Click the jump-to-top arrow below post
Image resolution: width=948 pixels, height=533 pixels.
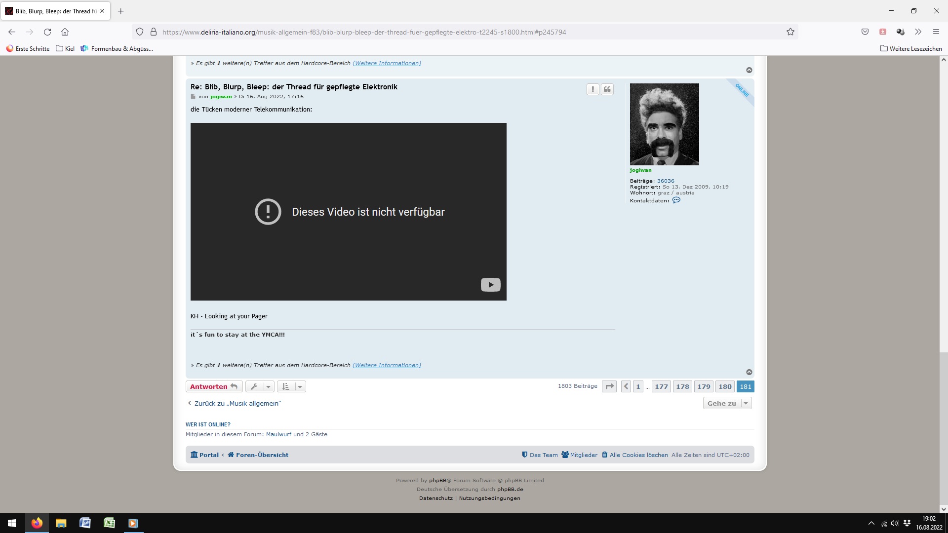coord(749,372)
